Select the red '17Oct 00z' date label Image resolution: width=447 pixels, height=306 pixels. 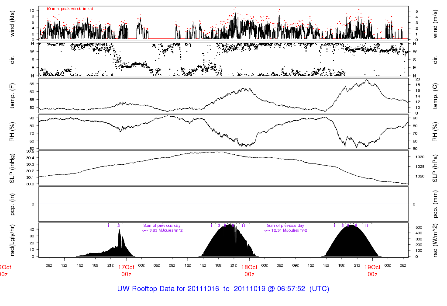126,271
